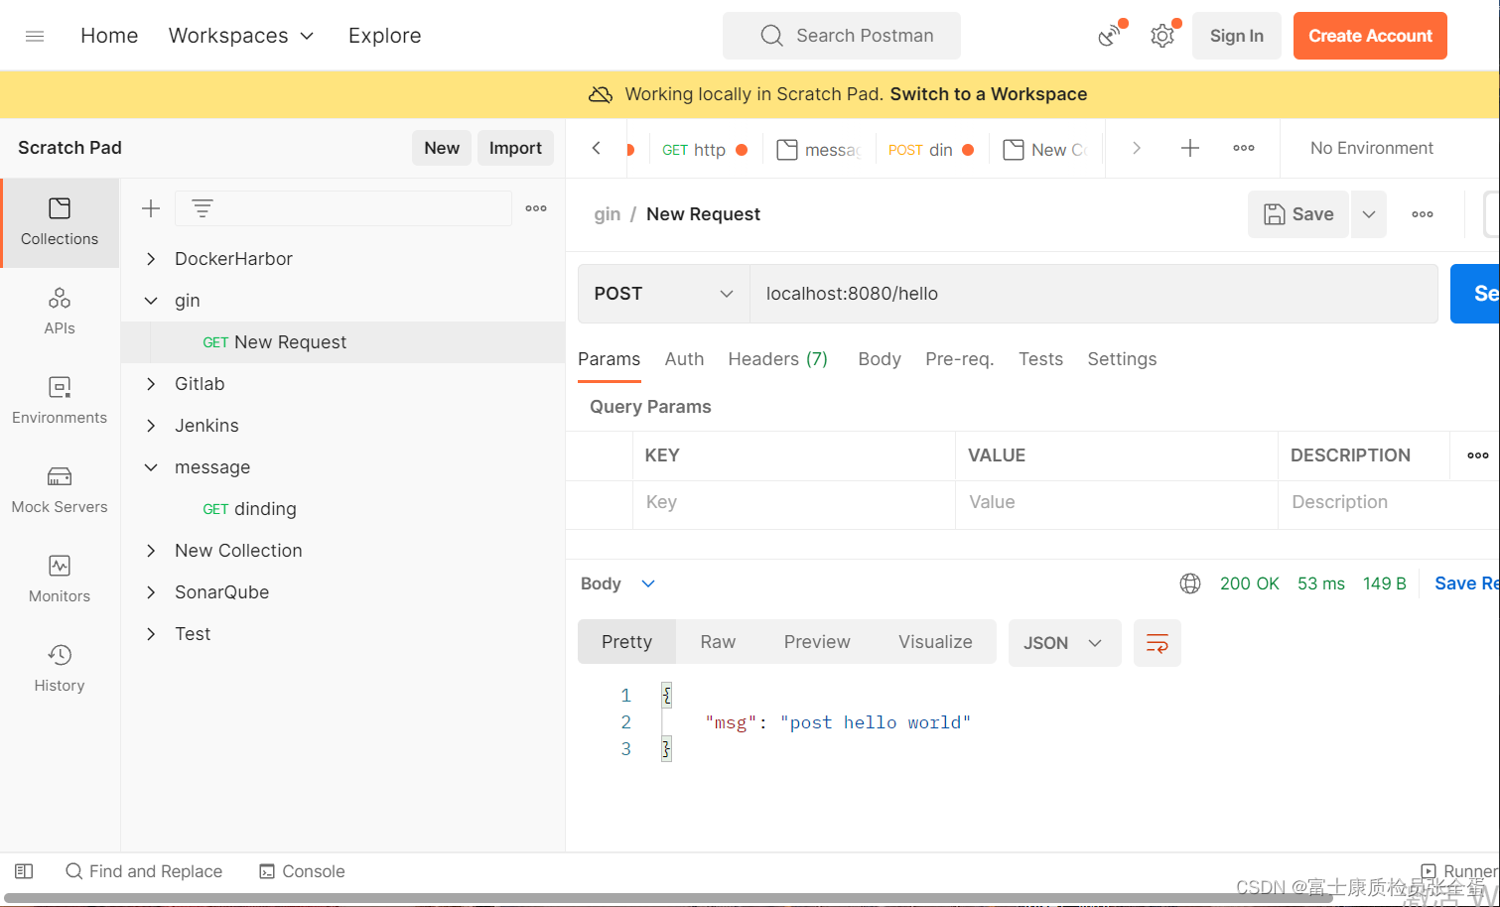Open the Save options dropdown arrow
This screenshot has width=1500, height=907.
1369,214
